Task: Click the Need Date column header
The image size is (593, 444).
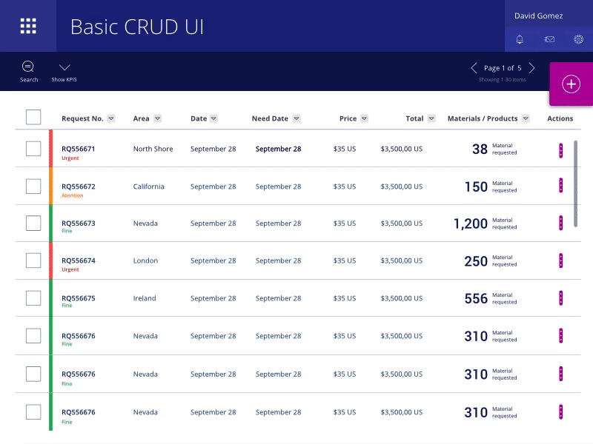Action: (x=271, y=118)
